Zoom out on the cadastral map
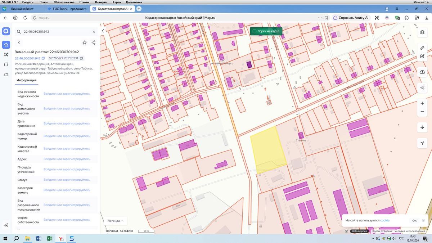Viewport: 432px width, 243px height. [x=422, y=112]
